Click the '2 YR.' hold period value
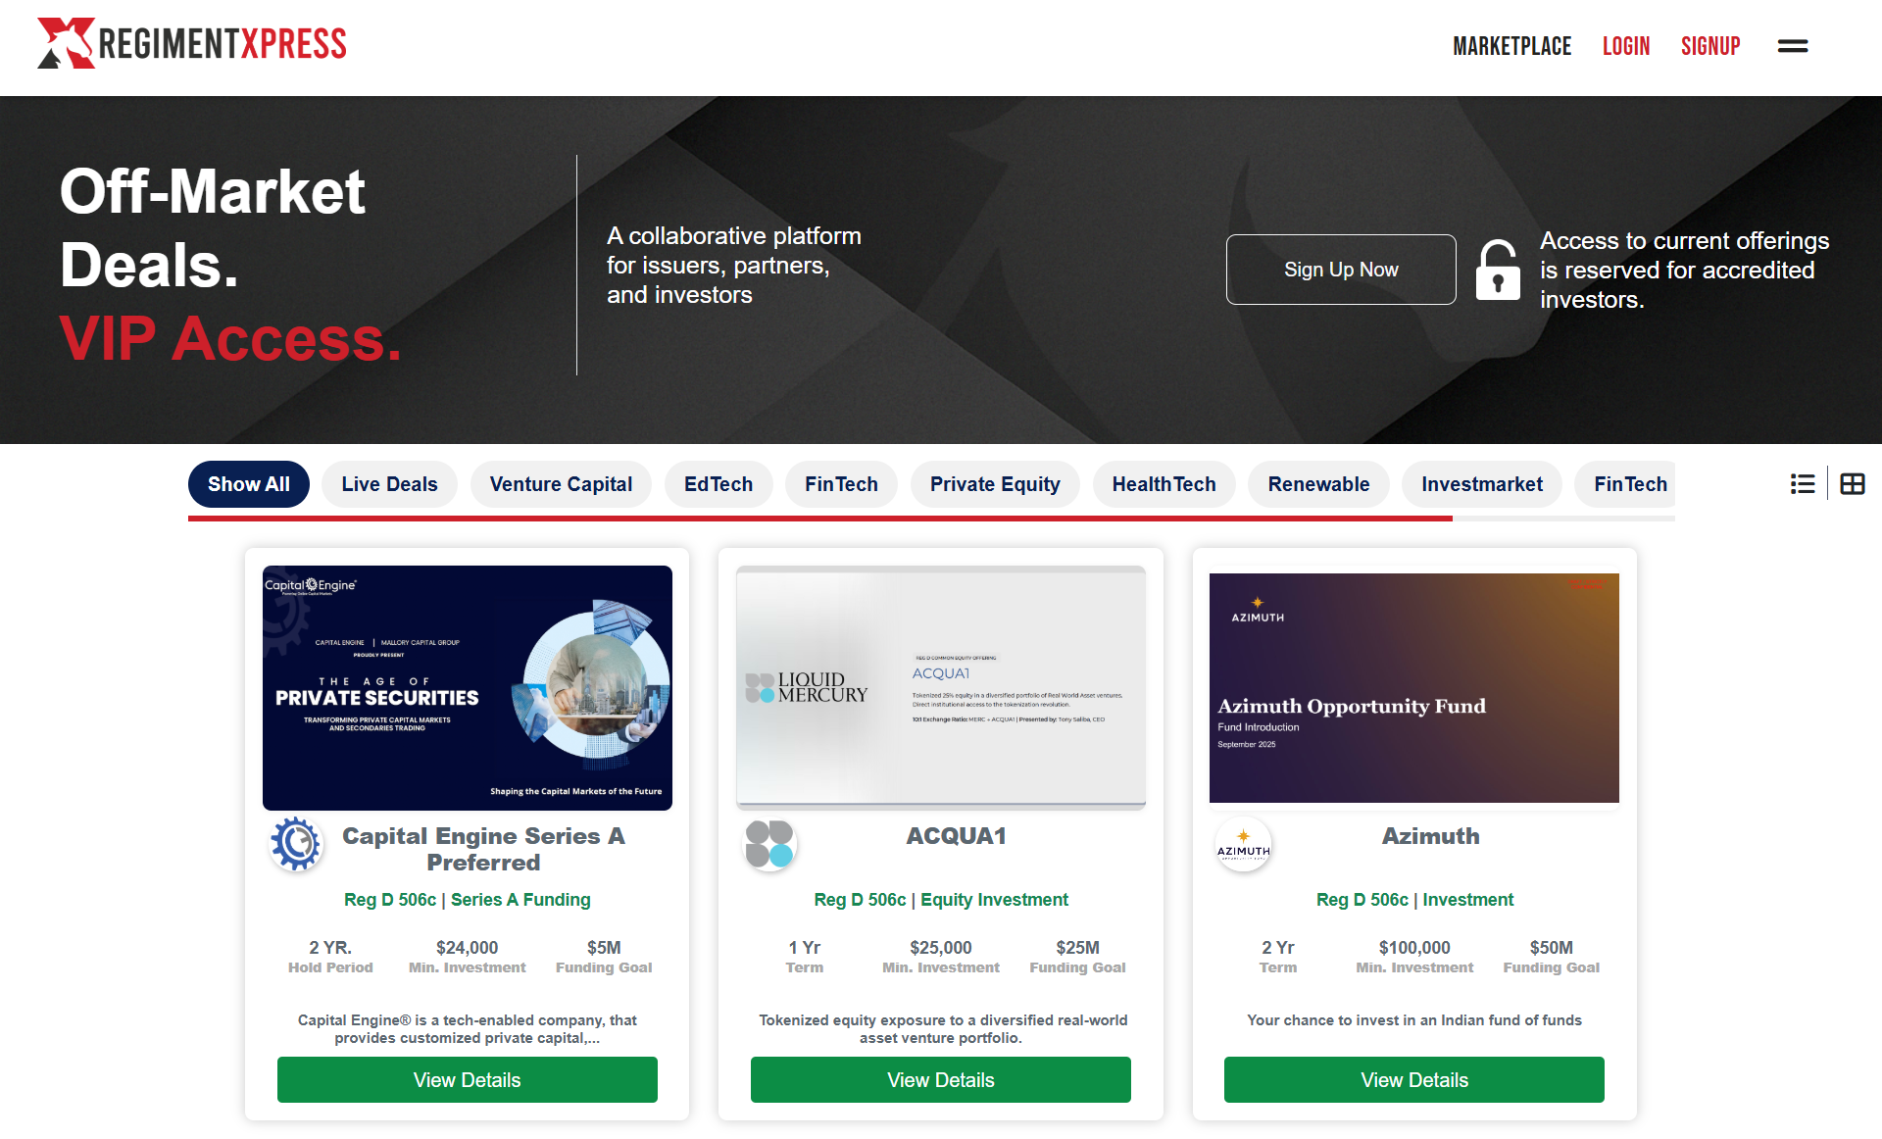Screen dimensions: 1882x1139 [x=330, y=948]
